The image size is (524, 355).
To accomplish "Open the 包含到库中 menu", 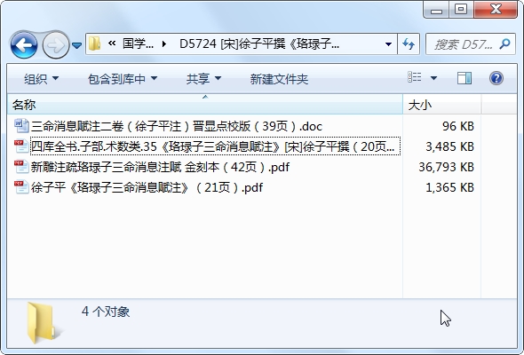I will click(x=122, y=79).
